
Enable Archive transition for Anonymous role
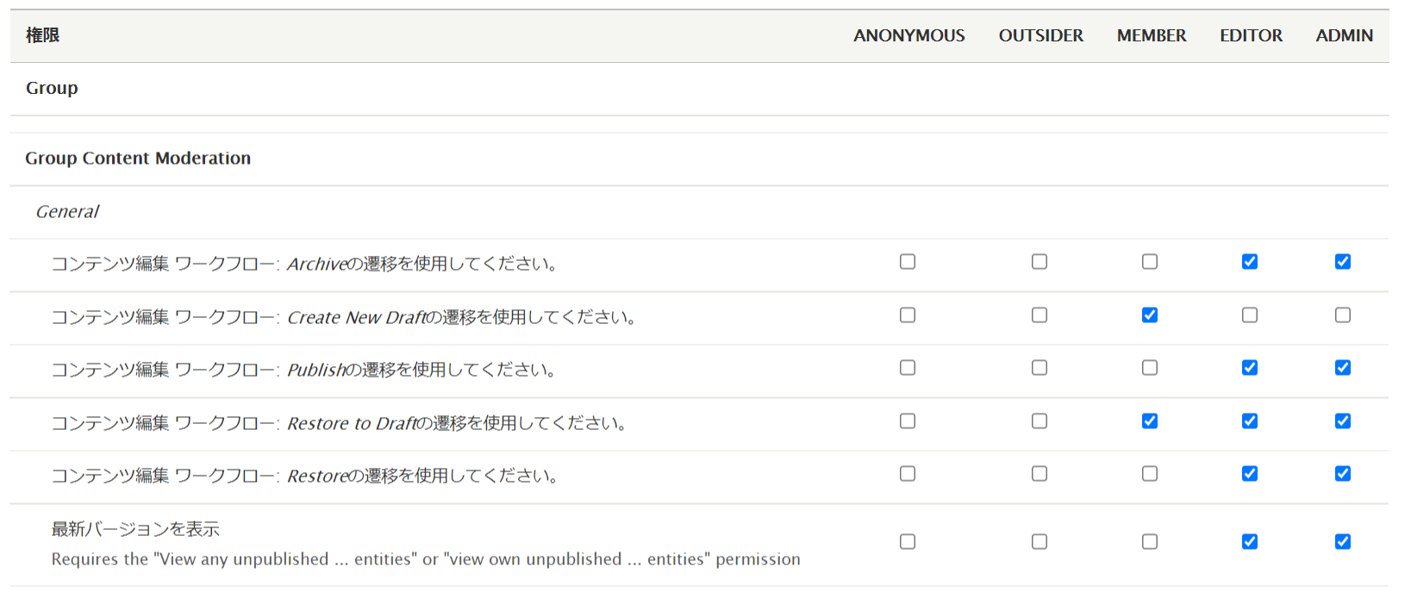pos(908,262)
